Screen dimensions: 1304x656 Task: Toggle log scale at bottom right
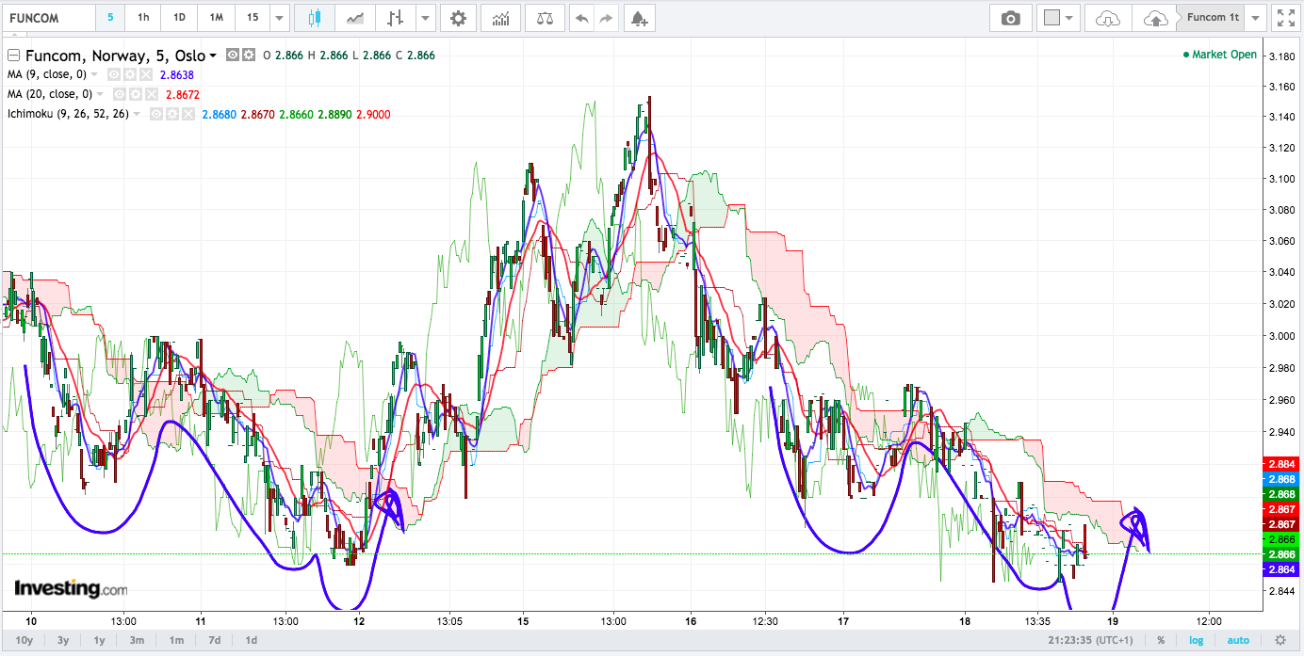1196,641
